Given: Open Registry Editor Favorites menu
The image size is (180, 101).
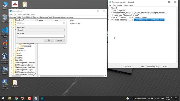Looking at the screenshot, I should 26,14.
